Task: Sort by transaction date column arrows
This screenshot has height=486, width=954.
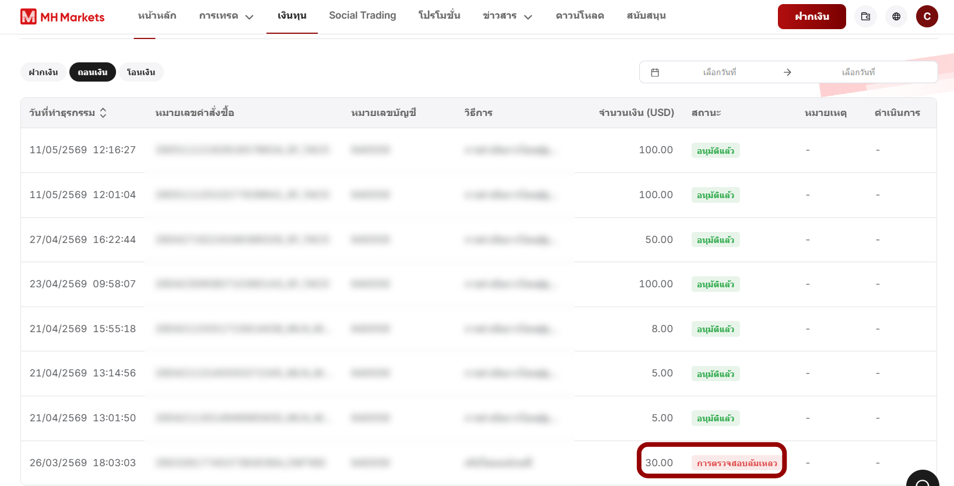Action: pos(103,113)
